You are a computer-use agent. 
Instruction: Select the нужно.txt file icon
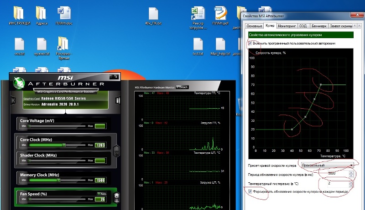pyautogui.click(x=42, y=46)
